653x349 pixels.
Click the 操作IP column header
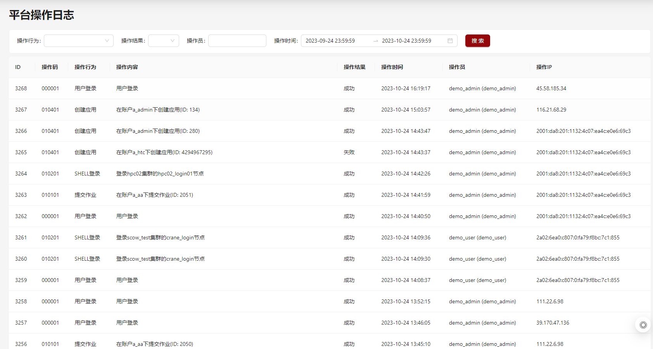pos(544,67)
